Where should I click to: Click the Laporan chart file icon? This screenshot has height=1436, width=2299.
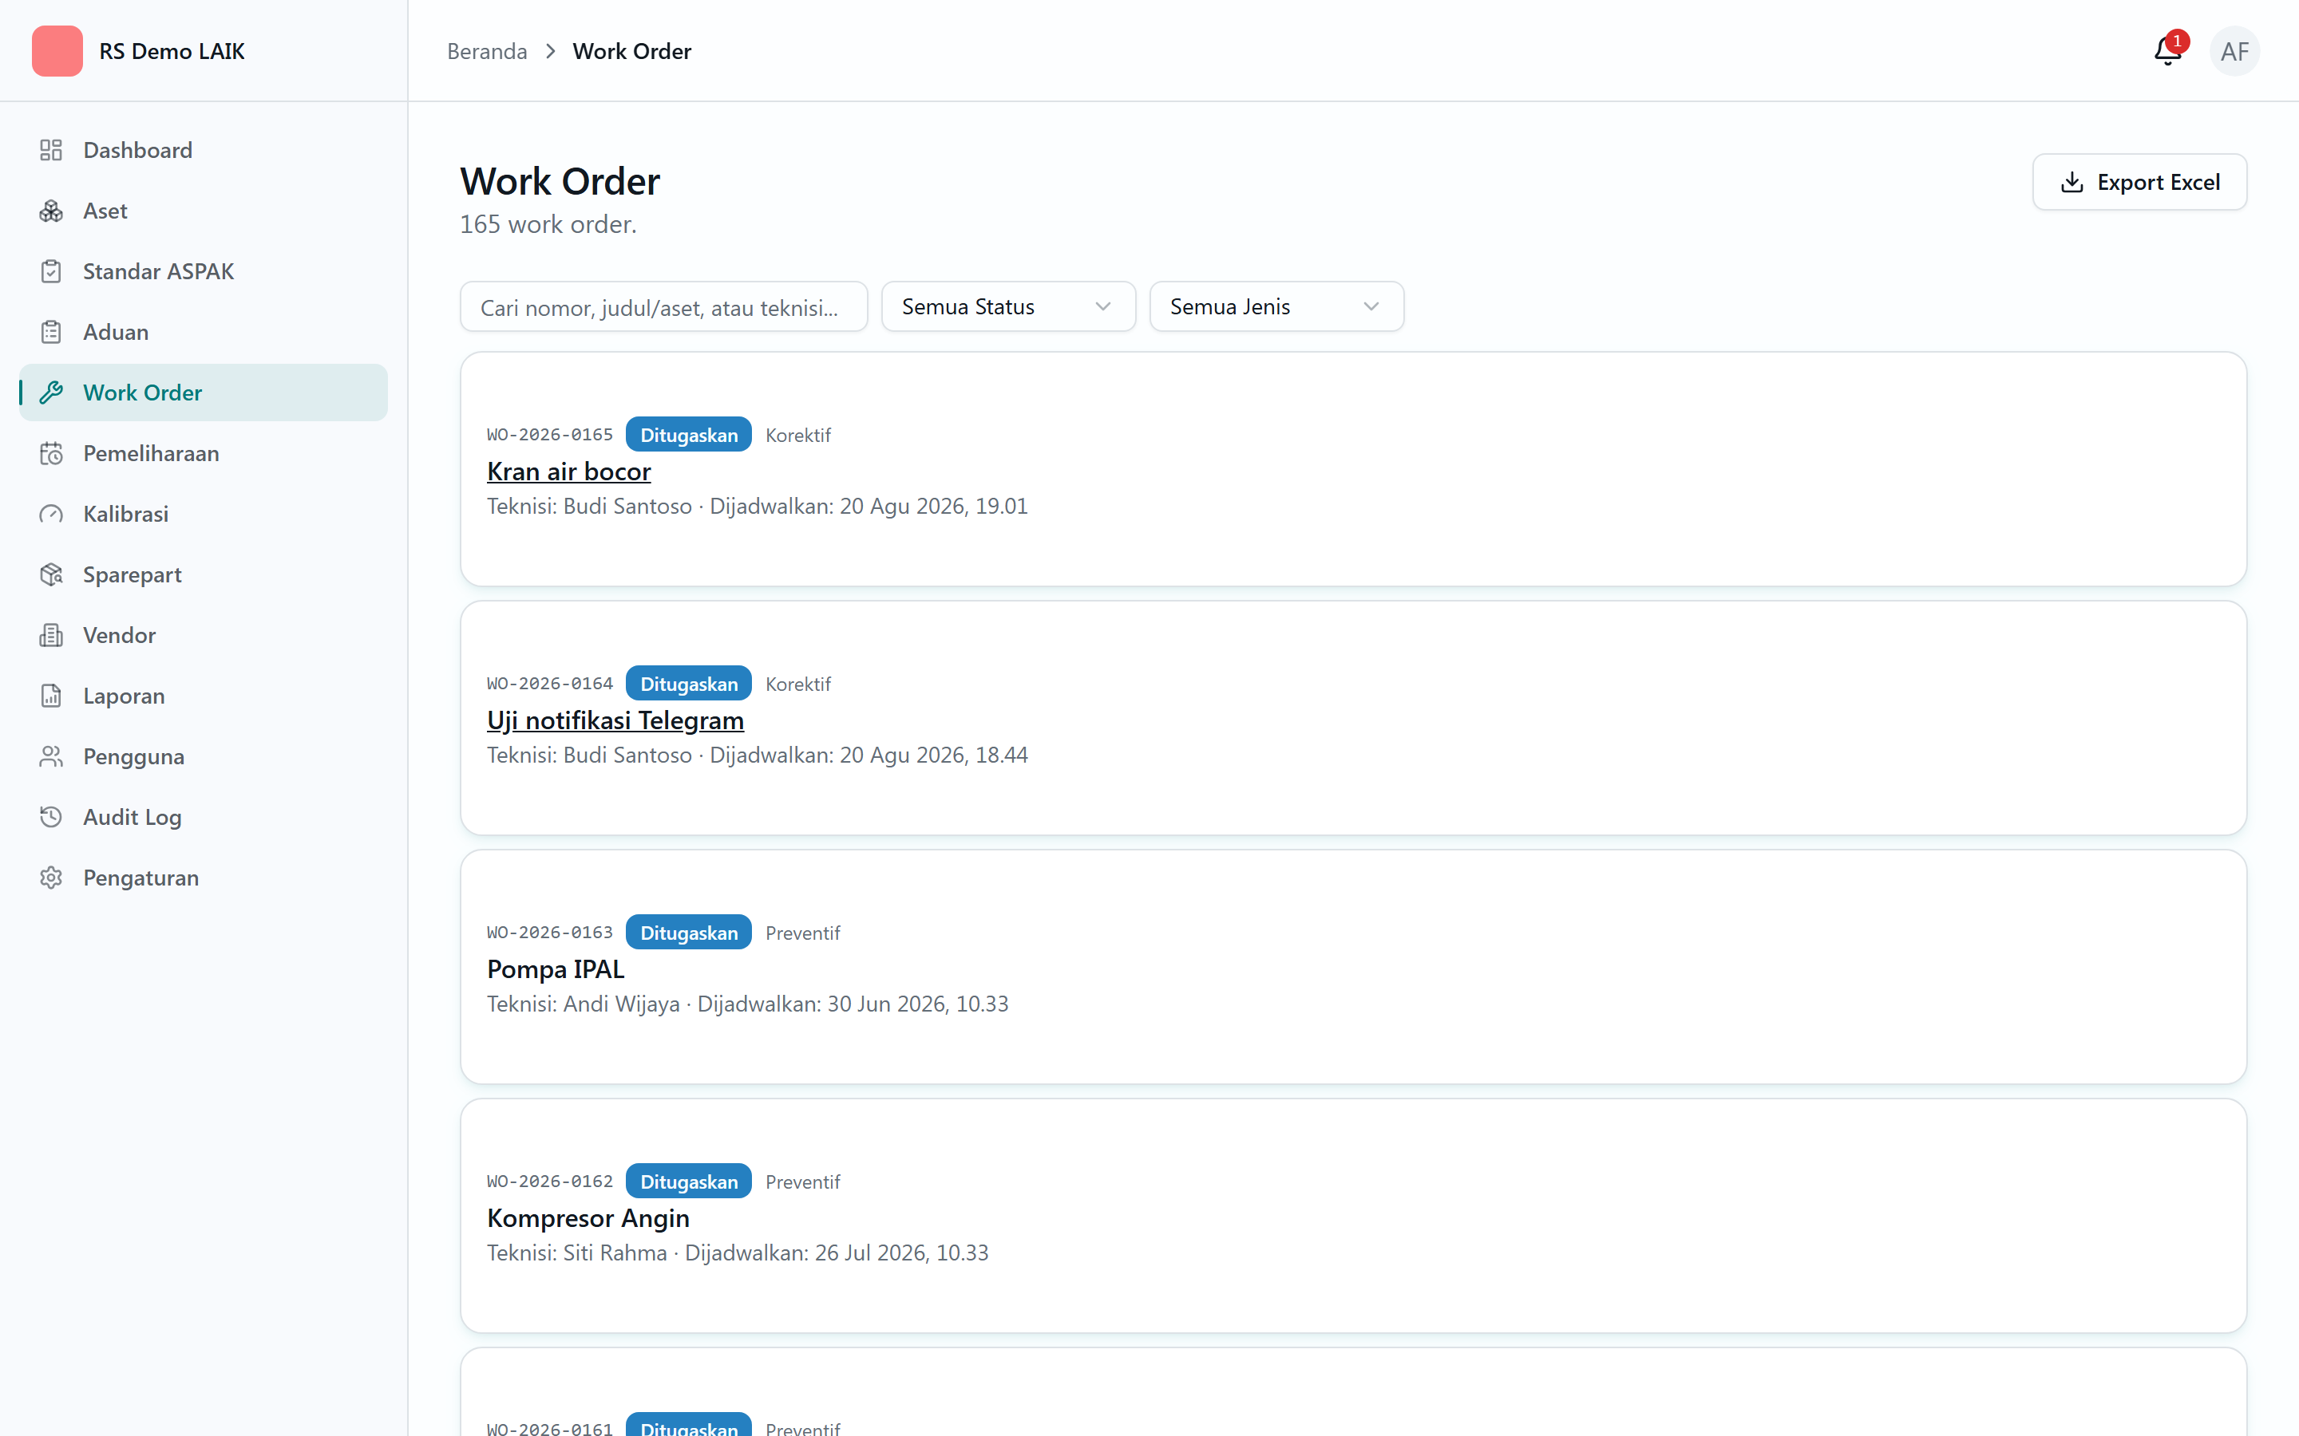coord(51,696)
